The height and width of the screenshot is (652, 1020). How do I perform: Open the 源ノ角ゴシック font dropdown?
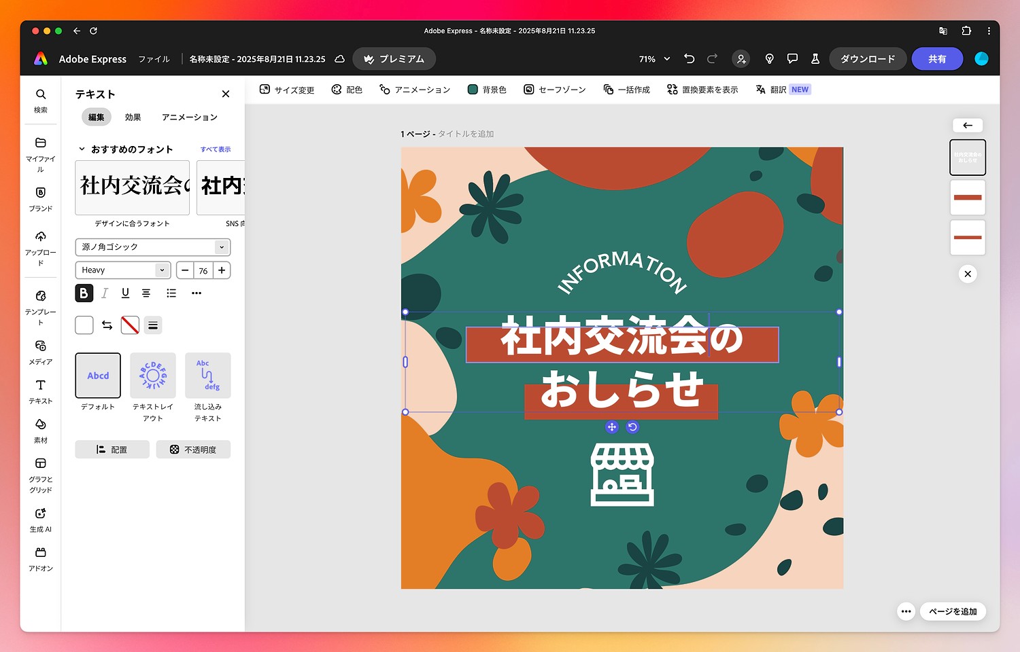[152, 247]
